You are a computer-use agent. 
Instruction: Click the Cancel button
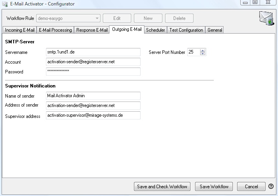(251, 187)
